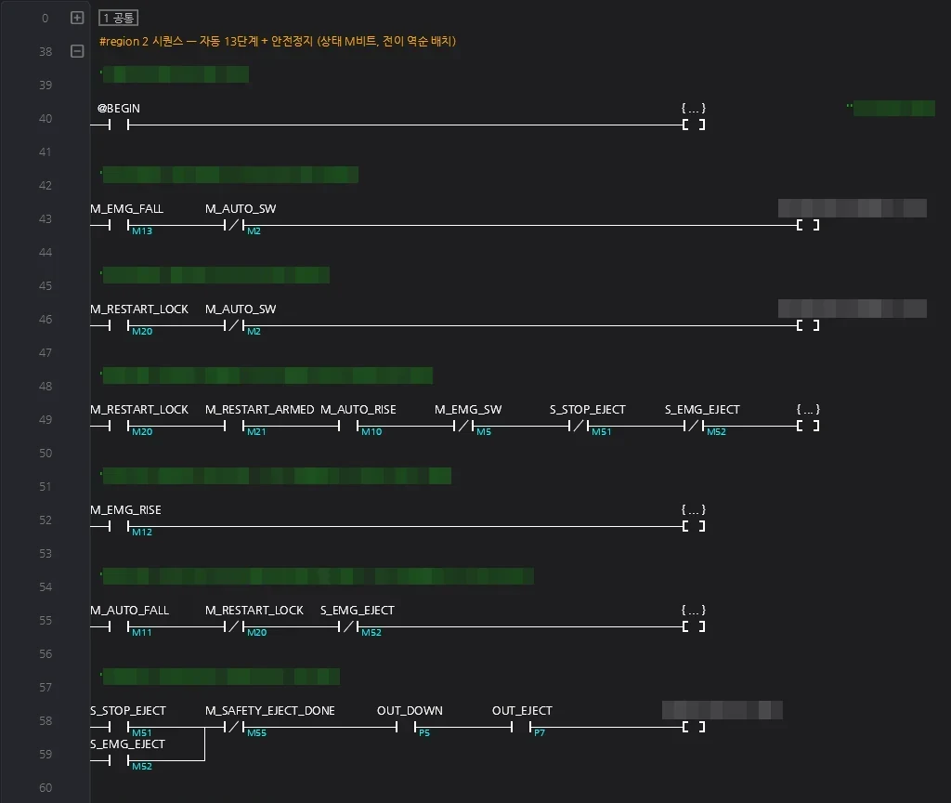Collapse the region 2 시퀀스 block
Viewport: 951px width, 803px height.
click(x=77, y=51)
